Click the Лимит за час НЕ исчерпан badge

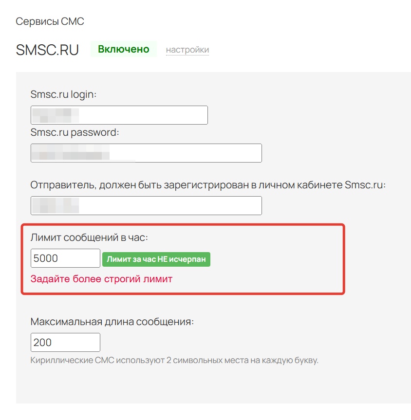(156, 259)
